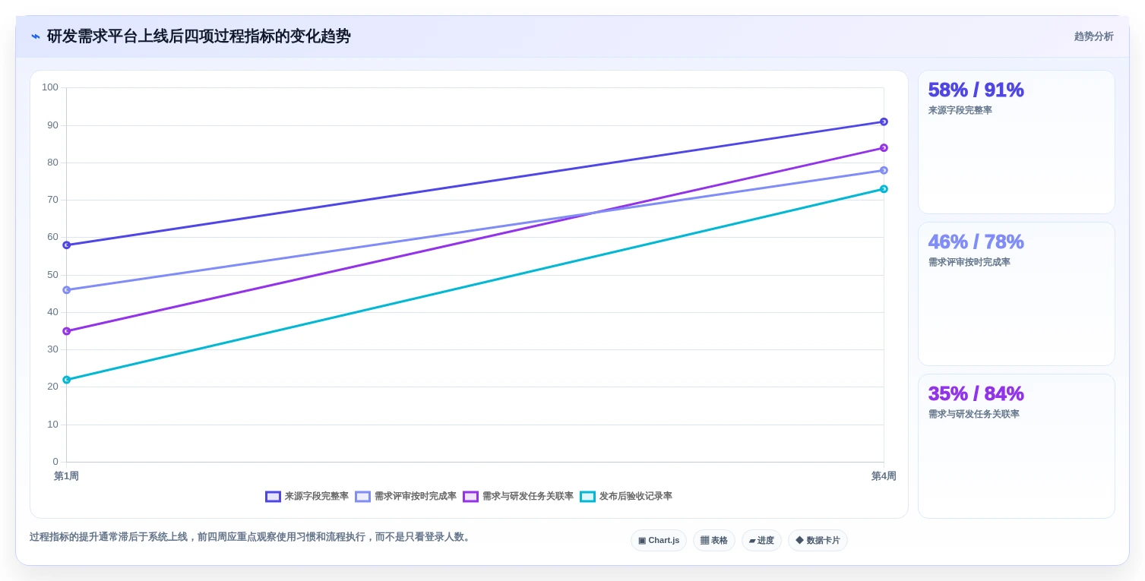Click the footnote text starting 过程指标的提升
This screenshot has width=1145, height=581.
tap(251, 537)
